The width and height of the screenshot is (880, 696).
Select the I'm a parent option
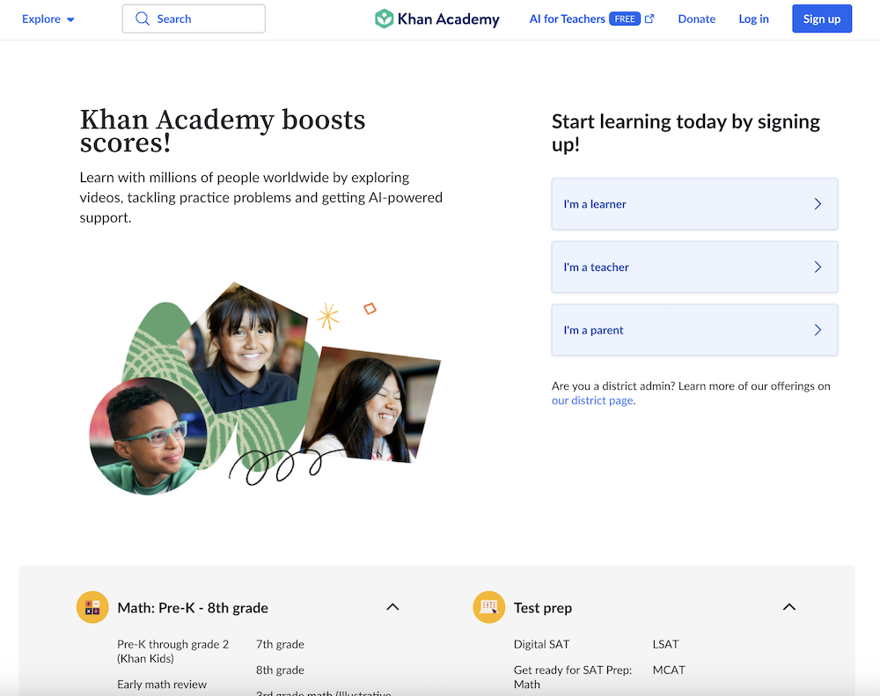tap(695, 329)
